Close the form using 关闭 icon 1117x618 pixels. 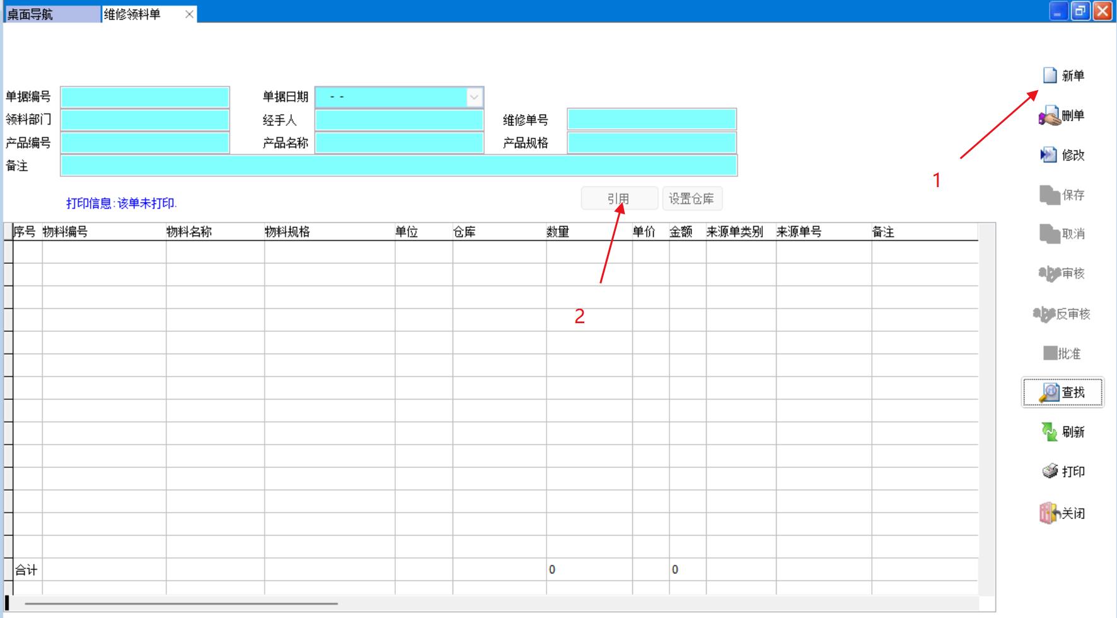tap(1050, 513)
